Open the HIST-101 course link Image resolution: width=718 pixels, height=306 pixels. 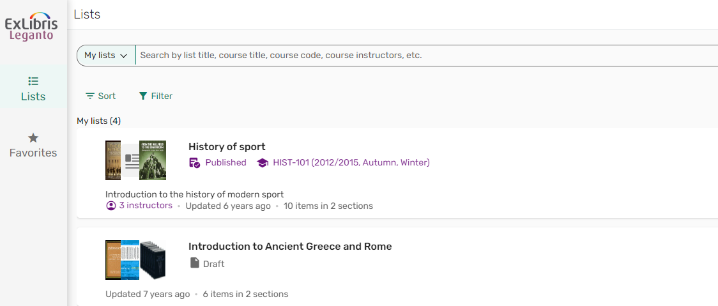[x=351, y=163]
